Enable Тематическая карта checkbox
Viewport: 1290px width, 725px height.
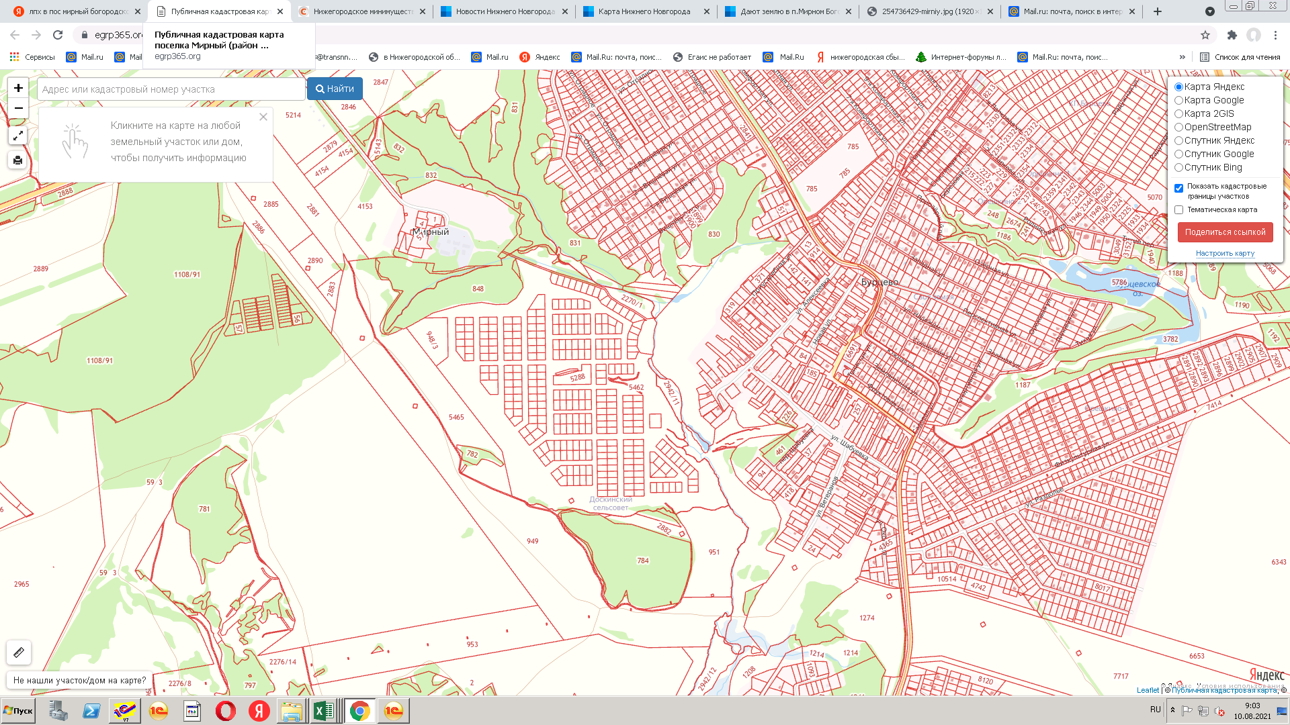(x=1178, y=210)
